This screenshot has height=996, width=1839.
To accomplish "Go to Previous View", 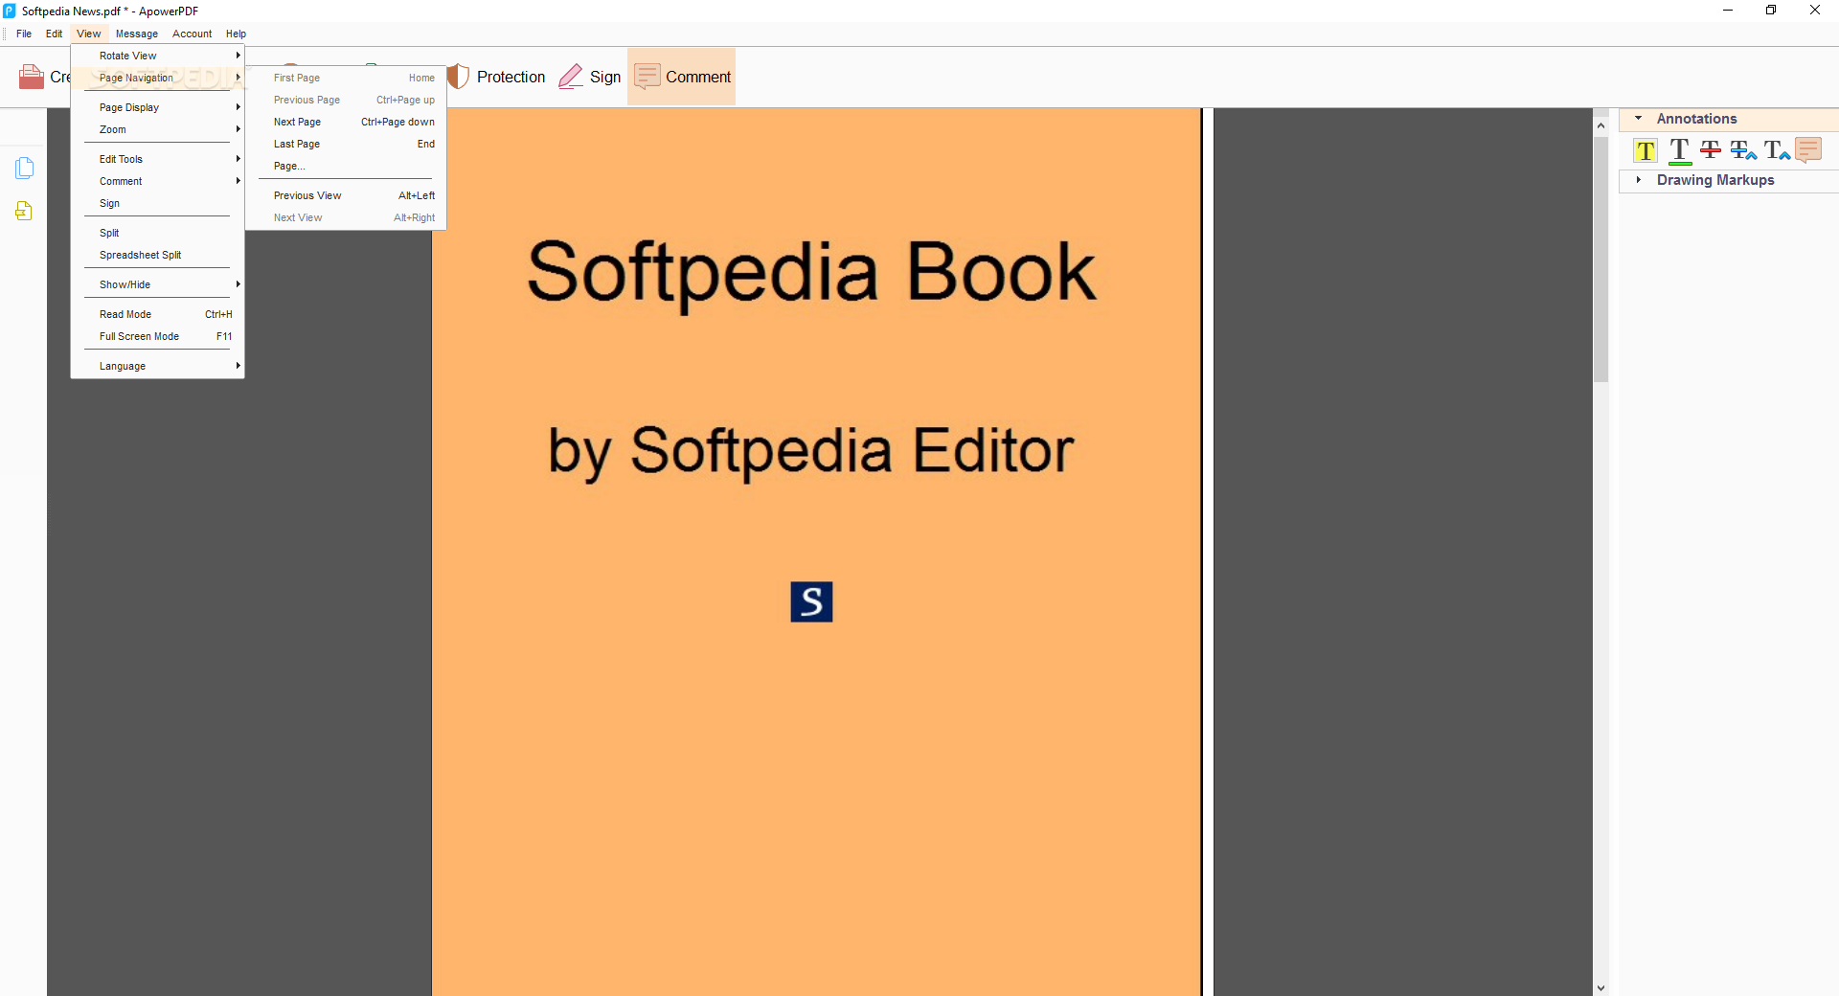I will pos(346,195).
